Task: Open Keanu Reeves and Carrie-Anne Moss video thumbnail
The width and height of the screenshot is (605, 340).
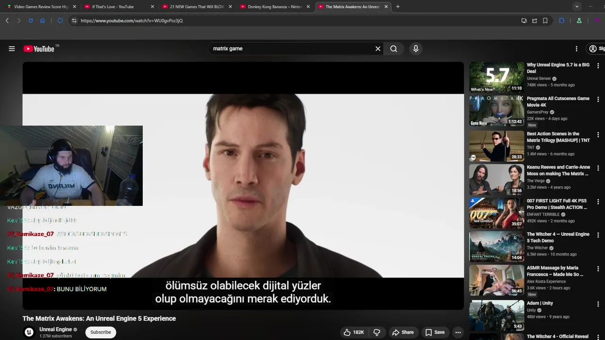Action: pyautogui.click(x=496, y=179)
